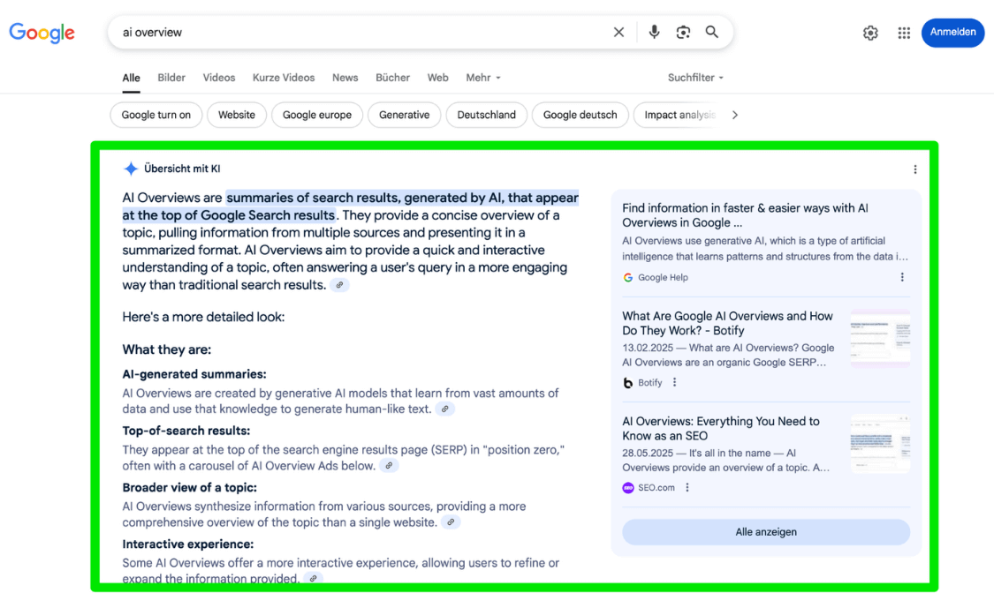The image size is (994, 593).
Task: Click the Übersicht mit KI label
Action: coord(182,169)
